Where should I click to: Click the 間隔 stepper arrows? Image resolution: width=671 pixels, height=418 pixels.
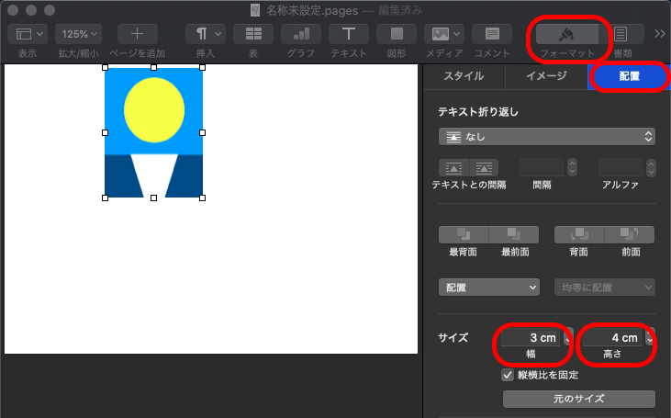pyautogui.click(x=572, y=167)
